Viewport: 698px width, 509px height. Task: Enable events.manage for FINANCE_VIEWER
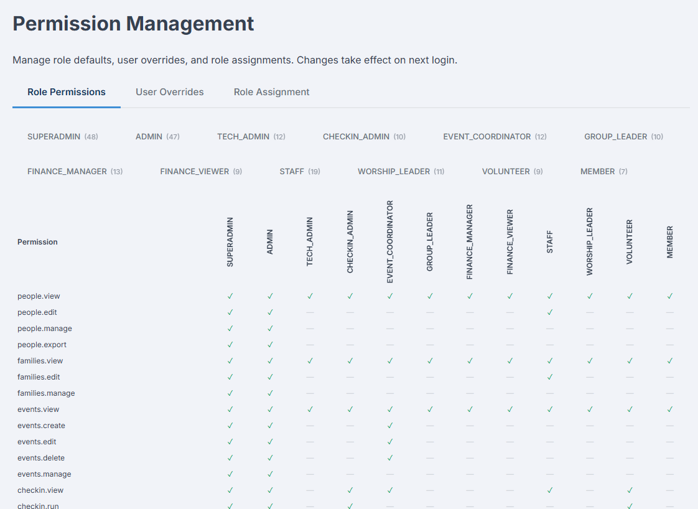pos(510,474)
